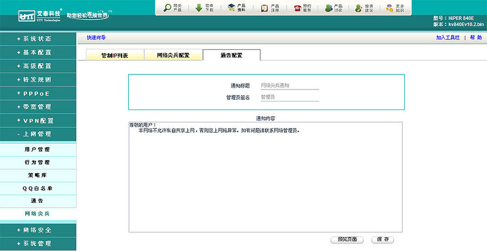Open the 快速向导 quick wizard link

pyautogui.click(x=96, y=37)
